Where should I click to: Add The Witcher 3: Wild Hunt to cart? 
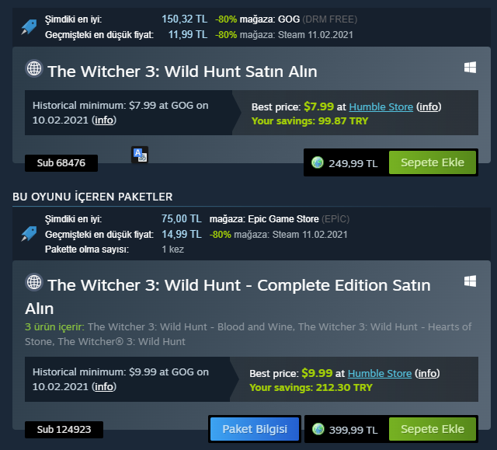432,162
